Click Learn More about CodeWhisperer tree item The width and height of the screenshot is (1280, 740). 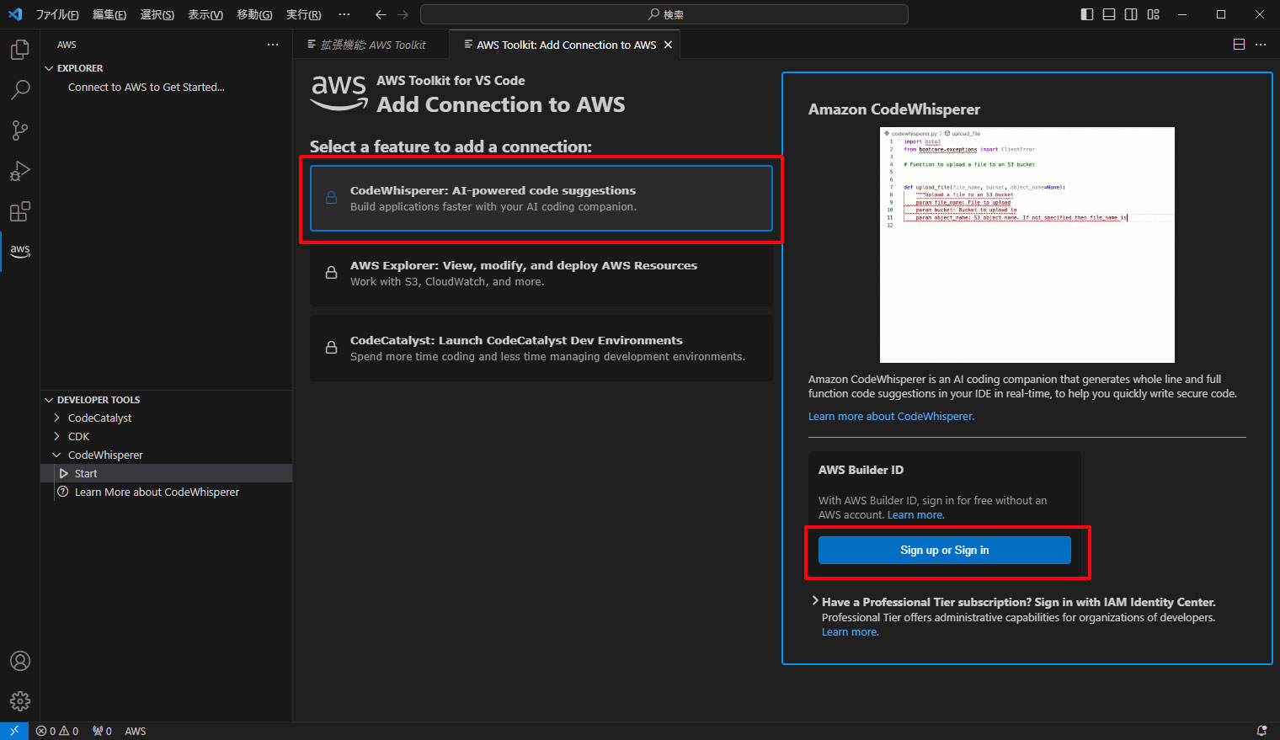point(157,492)
